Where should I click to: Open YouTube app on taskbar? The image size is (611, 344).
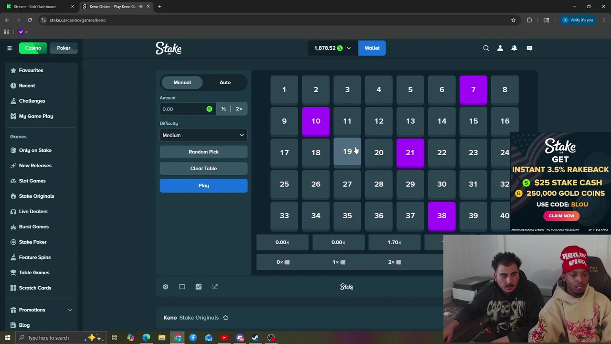point(224,338)
